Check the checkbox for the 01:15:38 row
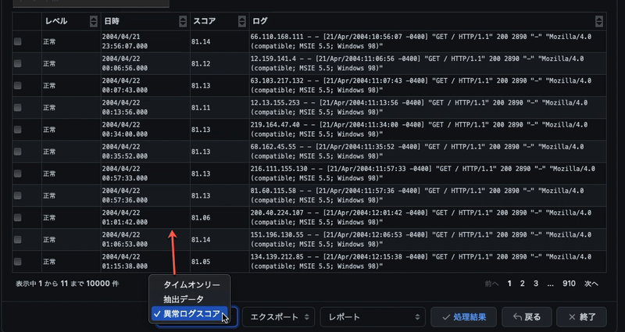The image size is (625, 332). (x=18, y=262)
